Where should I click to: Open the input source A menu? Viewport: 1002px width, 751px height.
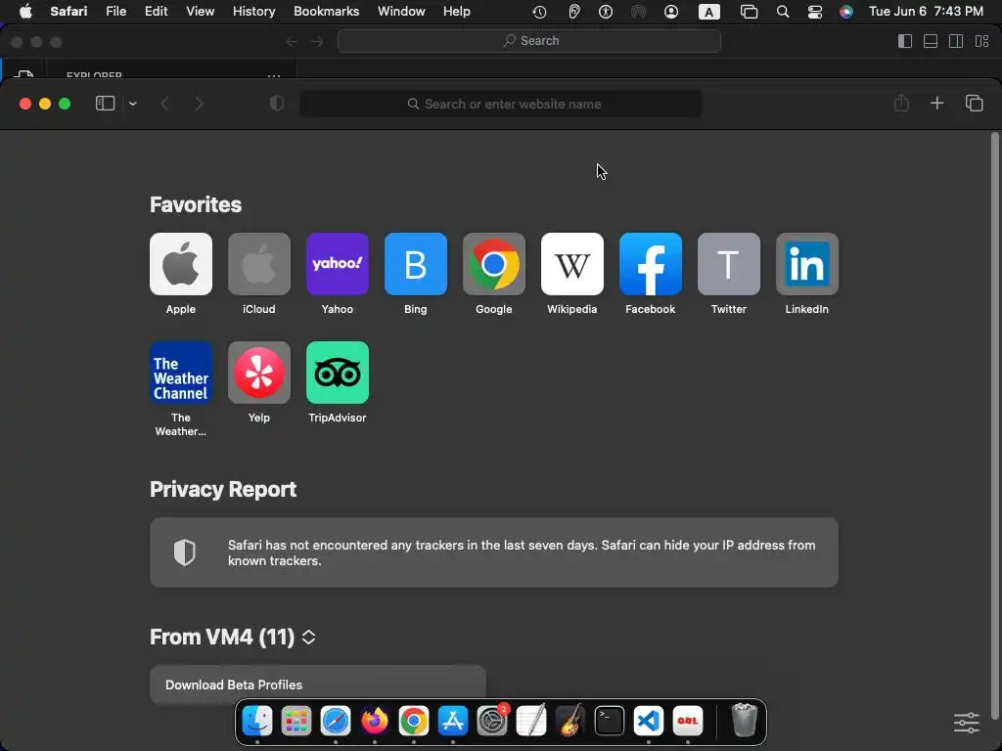click(x=708, y=12)
